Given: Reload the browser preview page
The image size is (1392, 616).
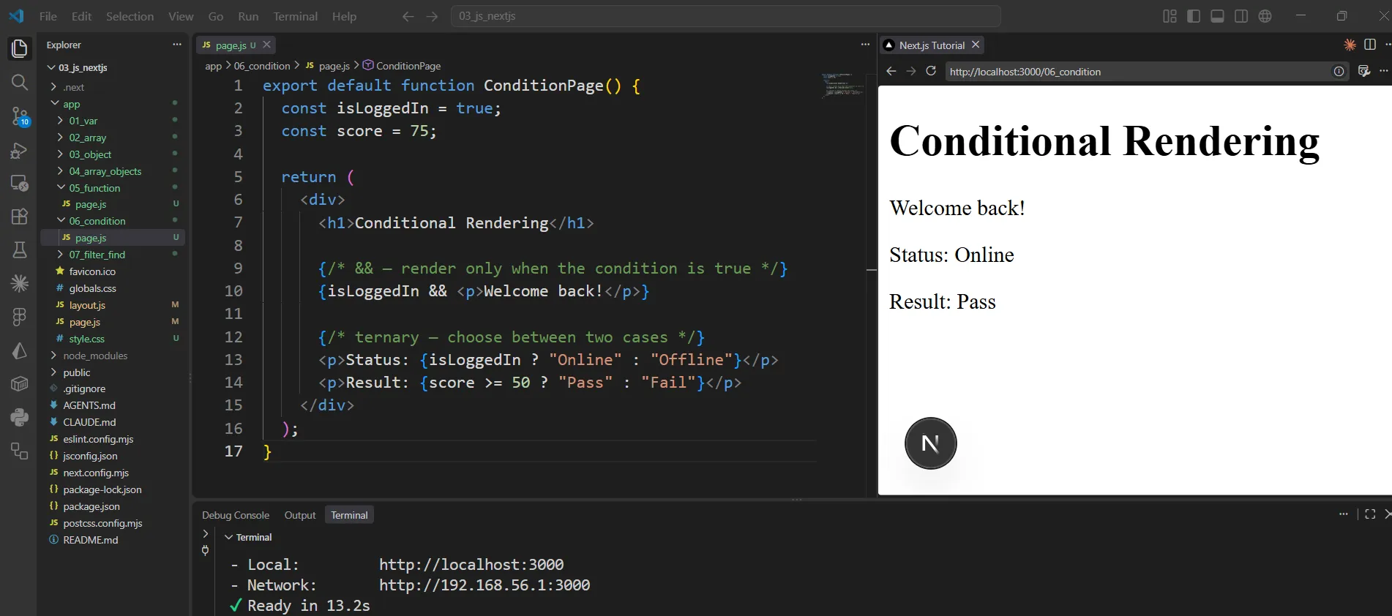Looking at the screenshot, I should [931, 71].
